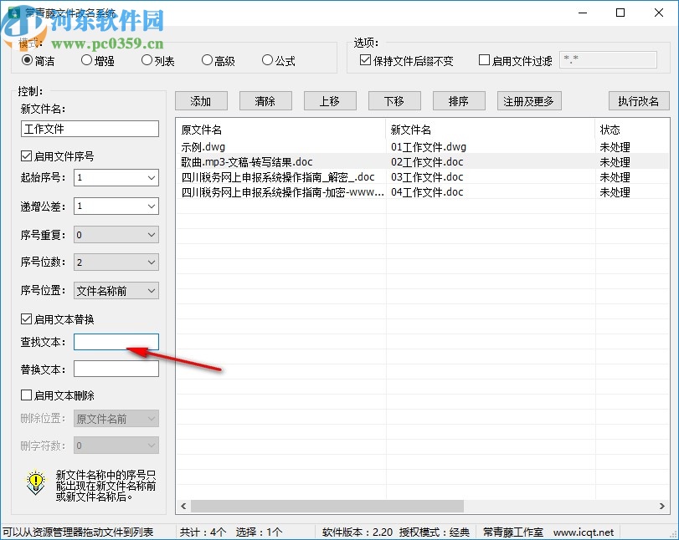Uncheck 保持文件后缀不变

tap(364, 59)
